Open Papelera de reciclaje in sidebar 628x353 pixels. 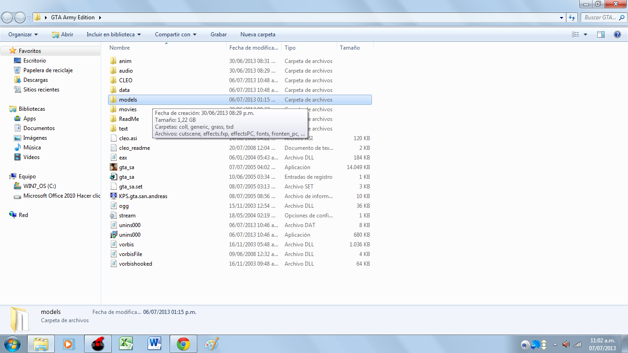pyautogui.click(x=48, y=70)
